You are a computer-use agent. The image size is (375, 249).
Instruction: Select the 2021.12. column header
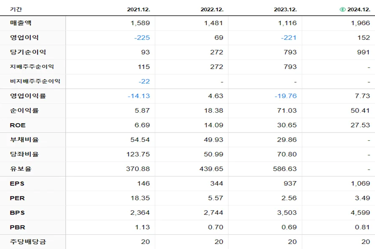coord(138,10)
